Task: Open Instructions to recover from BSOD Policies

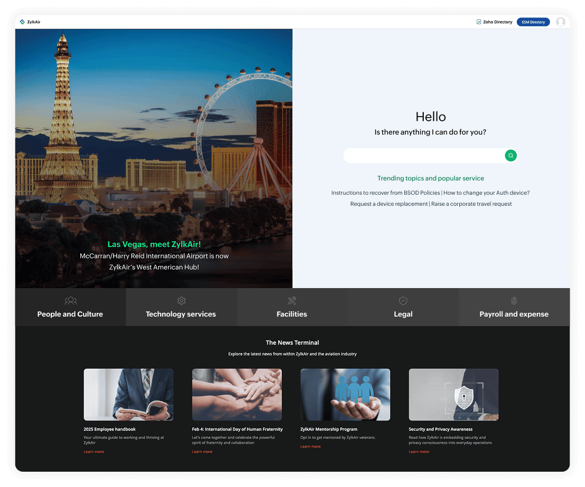Action: [385, 193]
